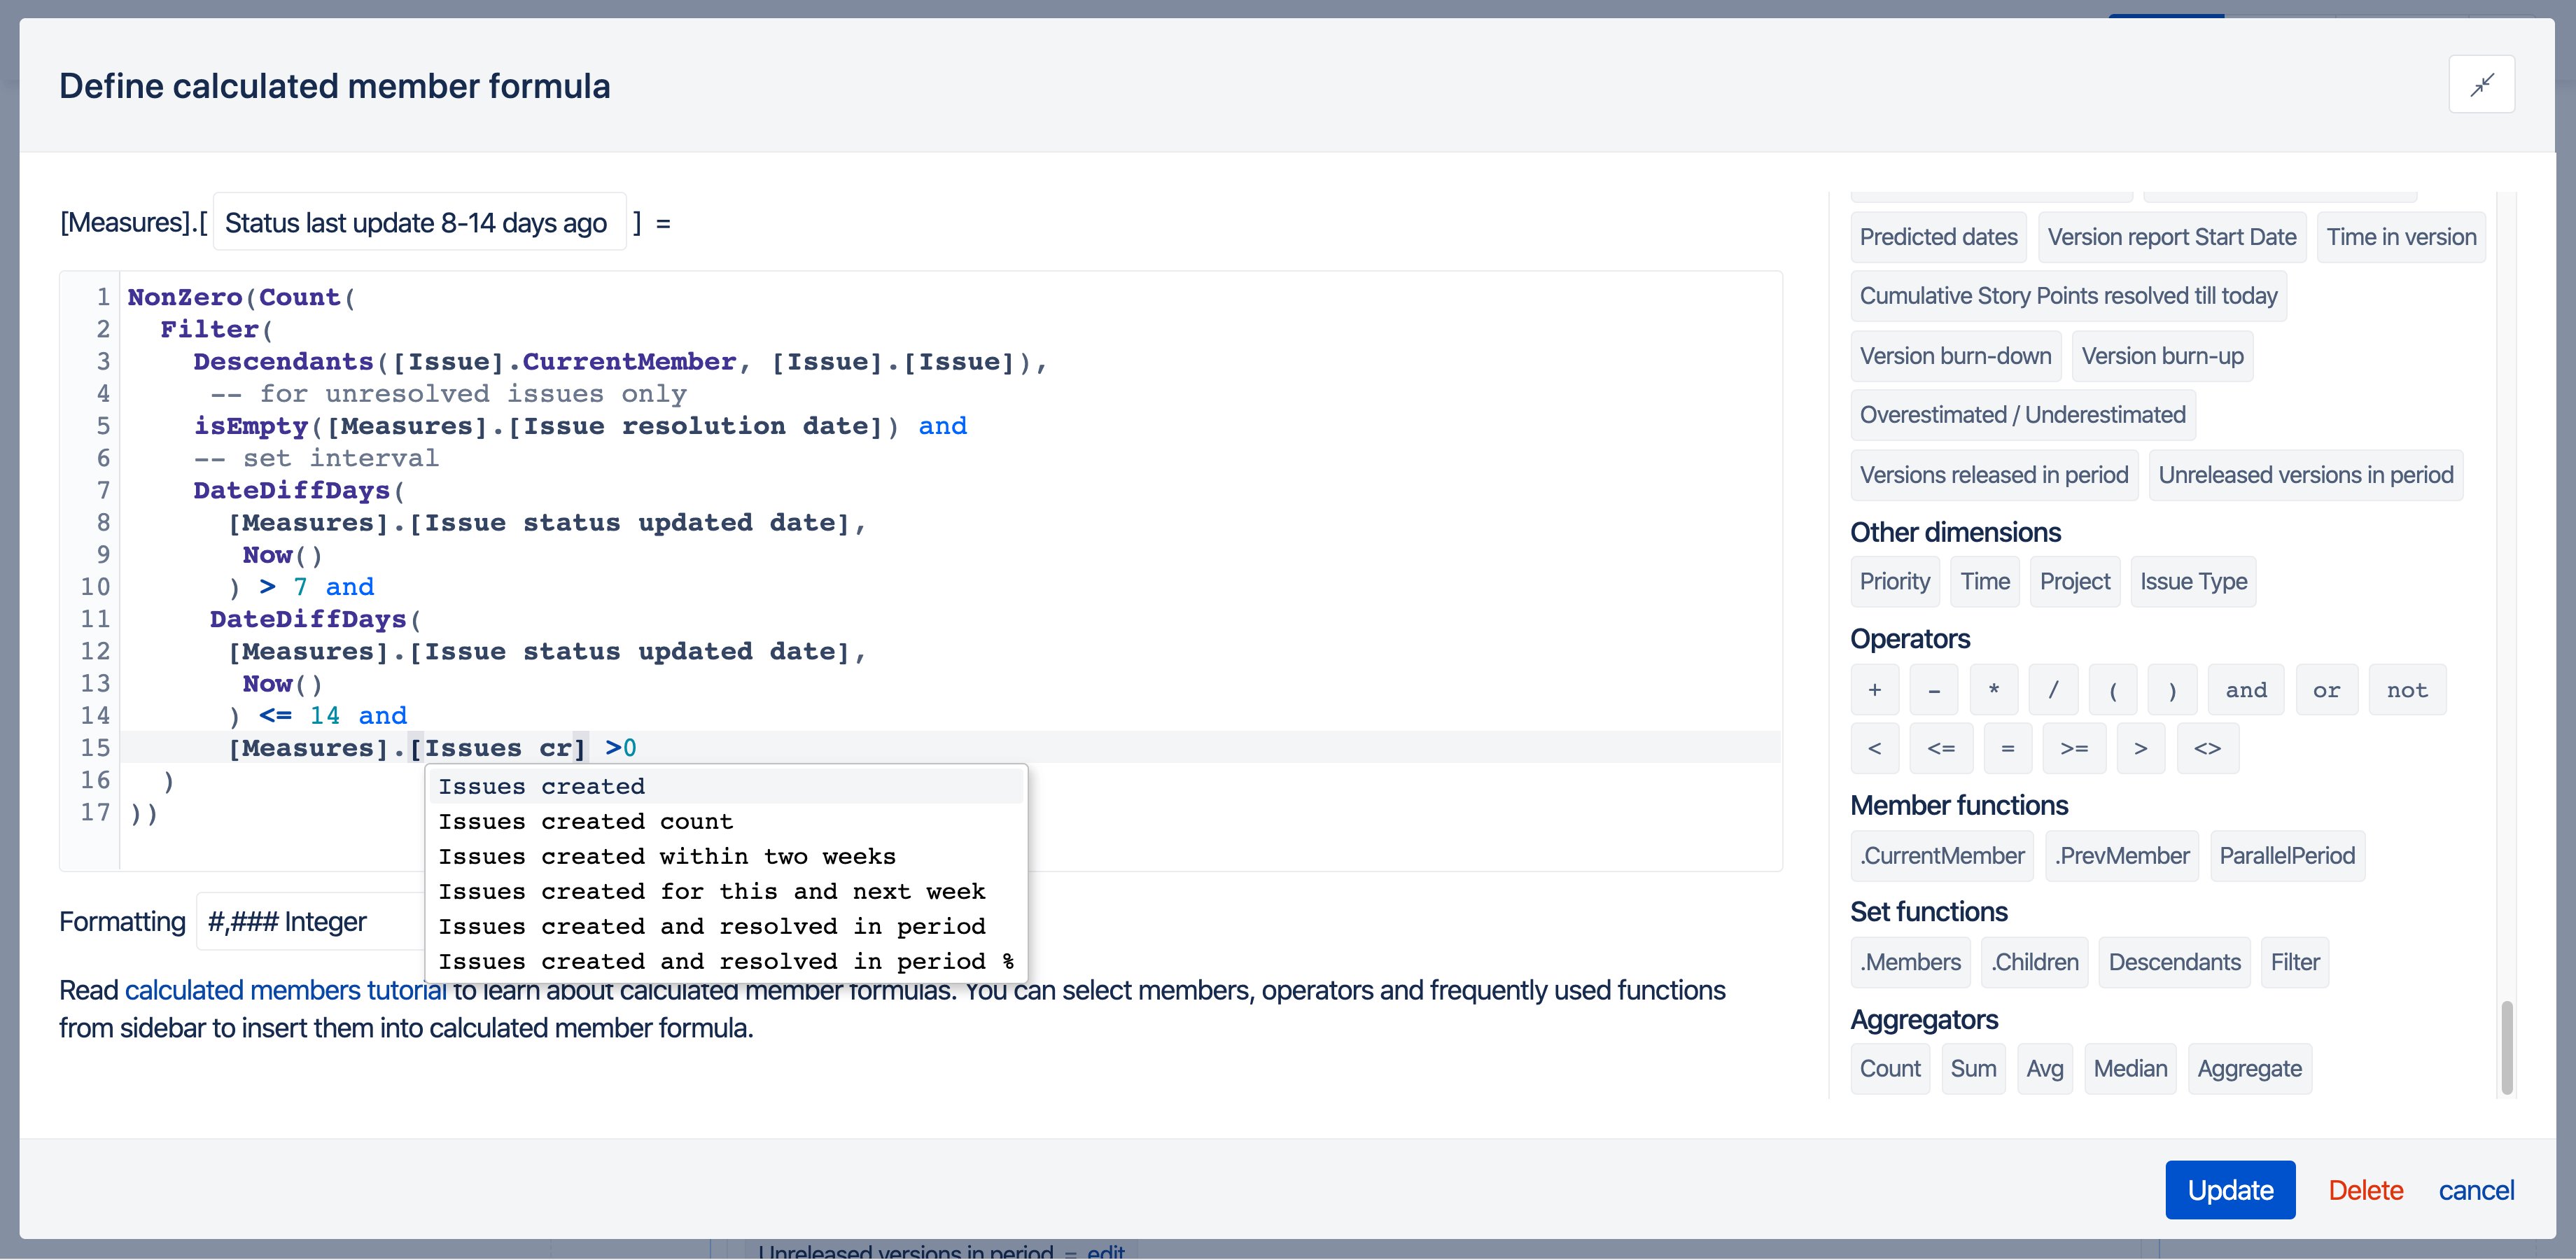The width and height of the screenshot is (2576, 1260).
Task: Insert Unreleased versions in period
Action: (x=2305, y=475)
